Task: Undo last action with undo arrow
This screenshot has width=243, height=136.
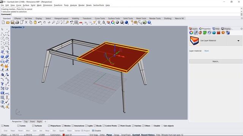Action: (x=40, y=23)
